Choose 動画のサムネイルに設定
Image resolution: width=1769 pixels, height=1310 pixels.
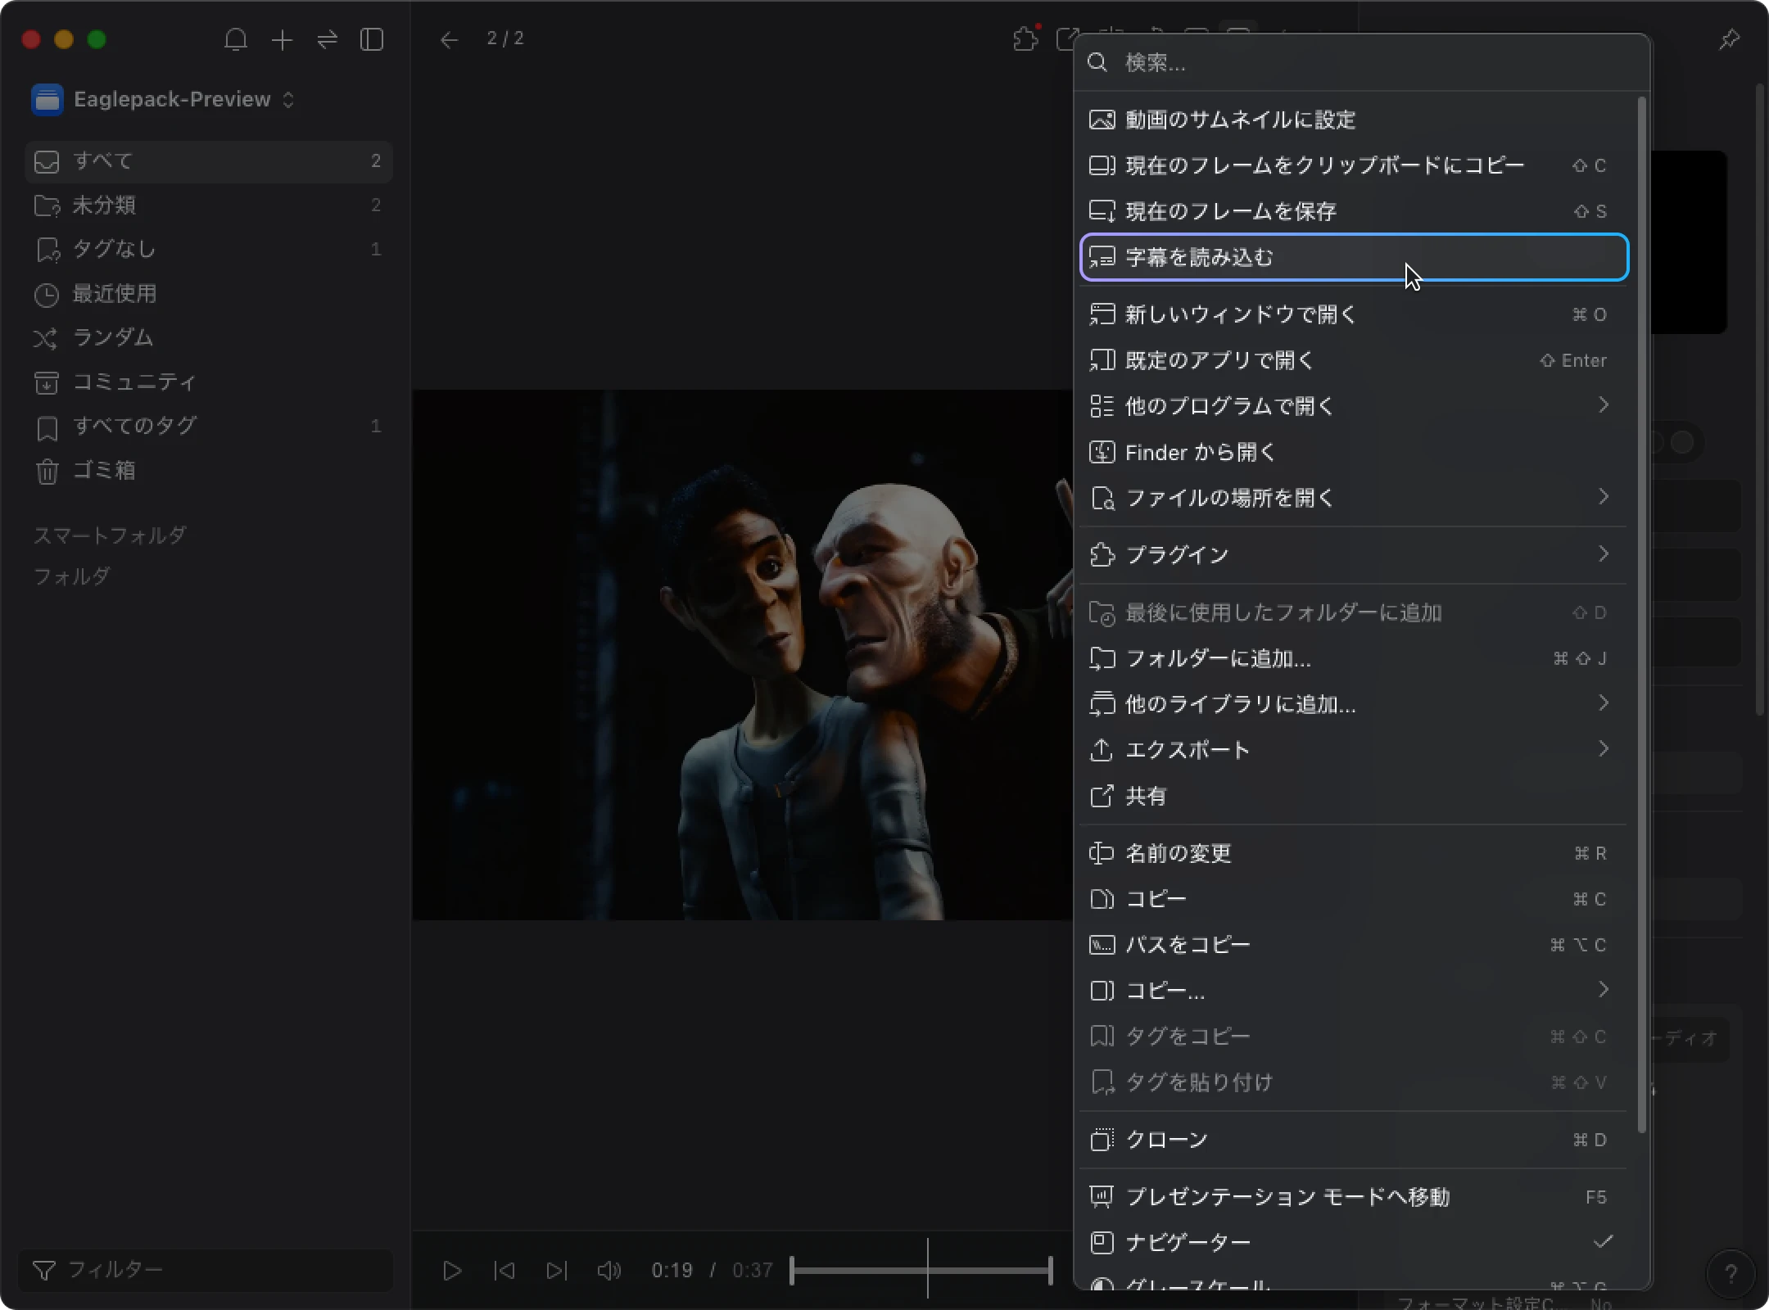pyautogui.click(x=1355, y=120)
